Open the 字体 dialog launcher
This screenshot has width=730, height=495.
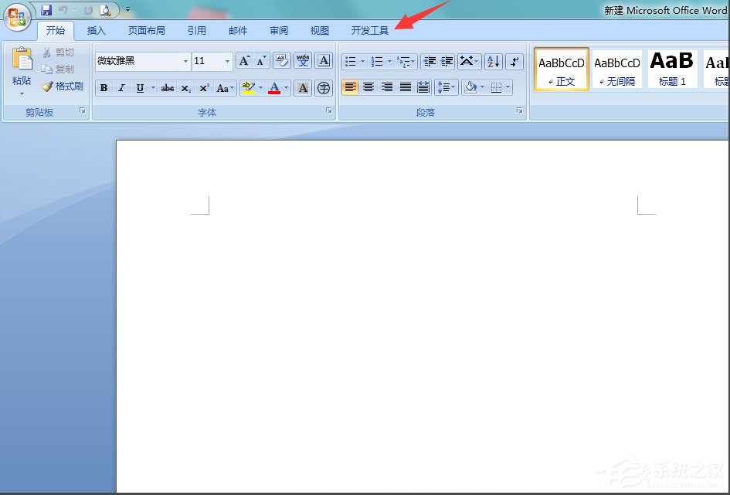(330, 112)
